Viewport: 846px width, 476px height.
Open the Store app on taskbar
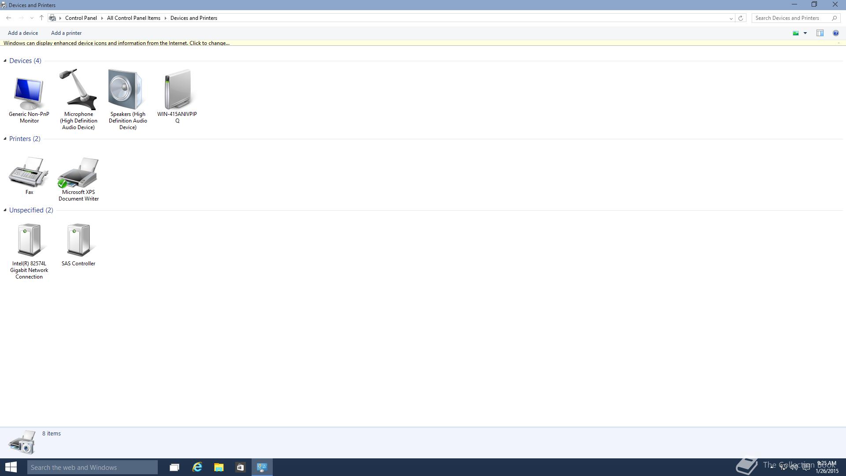pyautogui.click(x=240, y=467)
